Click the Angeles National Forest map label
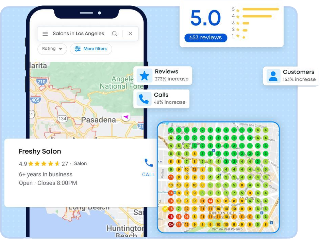 tap(122, 83)
